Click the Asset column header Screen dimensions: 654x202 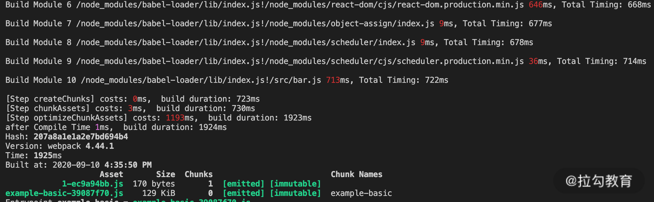point(111,174)
